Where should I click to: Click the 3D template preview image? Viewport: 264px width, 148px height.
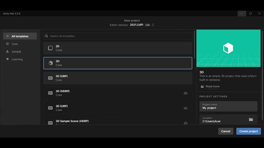coord(228,48)
